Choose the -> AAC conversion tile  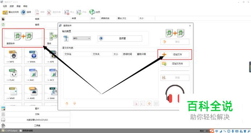point(33,74)
